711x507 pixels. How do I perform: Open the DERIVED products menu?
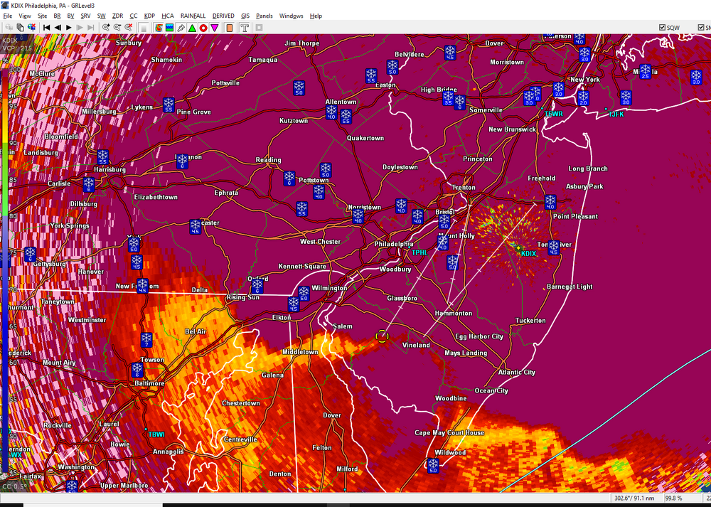click(224, 16)
